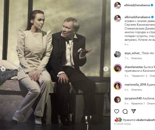155x130 pixels.
Task: Open marionella_2018 story avatar
Action: [118, 86]
